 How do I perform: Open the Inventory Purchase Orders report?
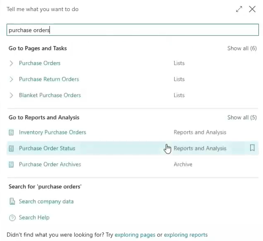coord(52,132)
